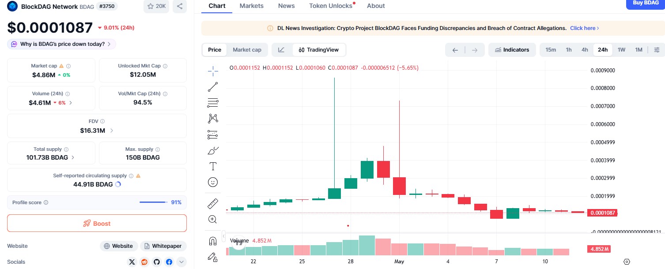This screenshot has height=269, width=665.
Task: Open the Website link button
Action: pyautogui.click(x=119, y=246)
